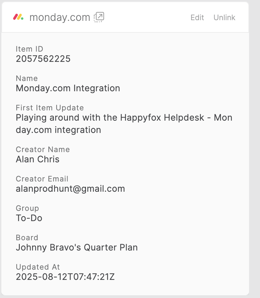Click the Monday.com Integration name value
This screenshot has width=260, height=298.
click(68, 88)
